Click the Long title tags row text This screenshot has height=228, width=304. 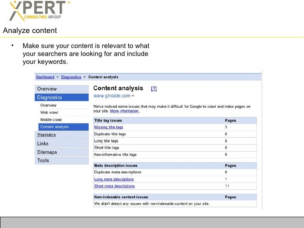(106, 141)
